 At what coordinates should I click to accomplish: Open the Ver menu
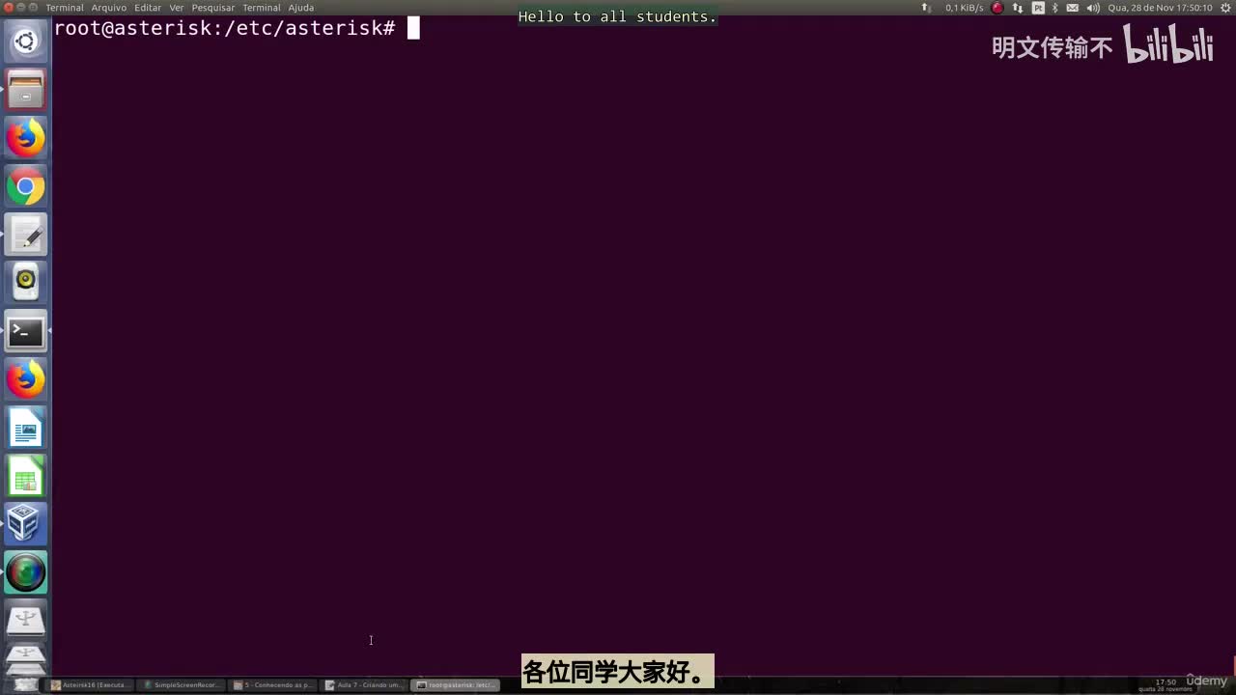coord(177,8)
